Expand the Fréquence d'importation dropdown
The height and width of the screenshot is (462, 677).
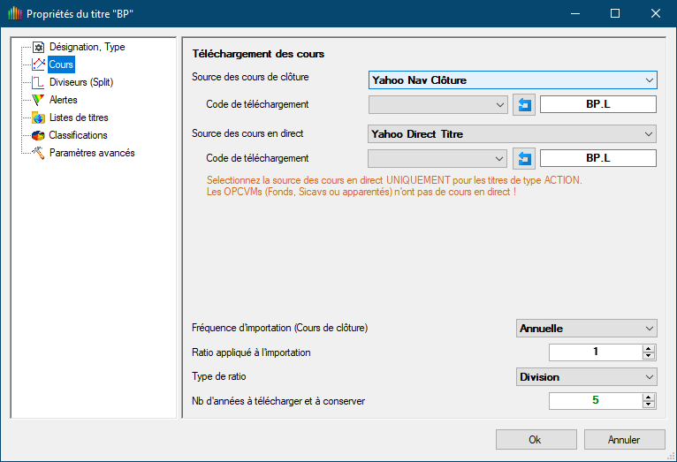click(586, 329)
